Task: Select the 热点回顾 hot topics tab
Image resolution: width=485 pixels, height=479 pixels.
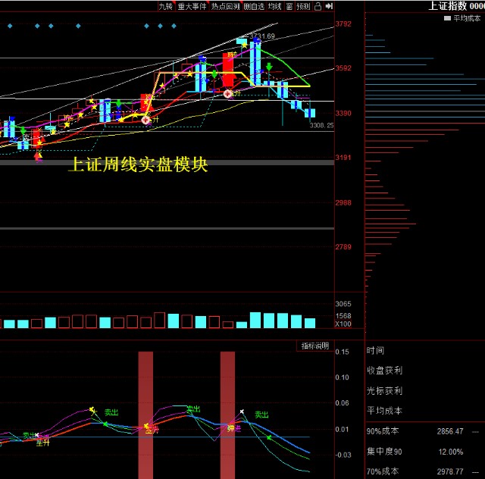Action: point(225,6)
